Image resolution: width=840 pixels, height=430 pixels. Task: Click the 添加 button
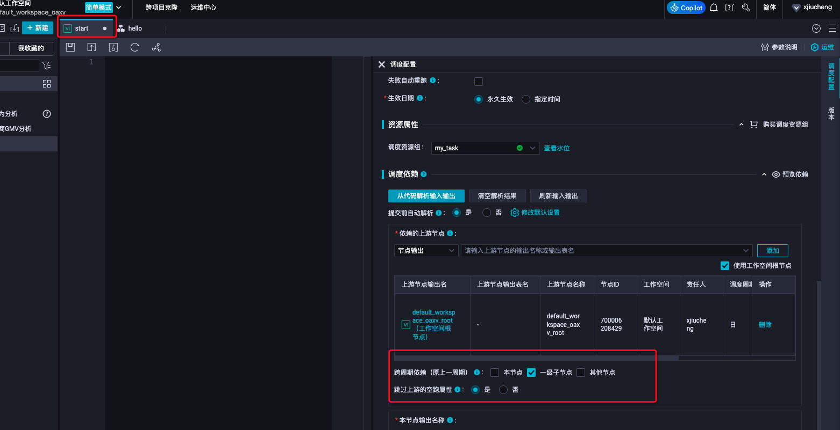click(773, 251)
